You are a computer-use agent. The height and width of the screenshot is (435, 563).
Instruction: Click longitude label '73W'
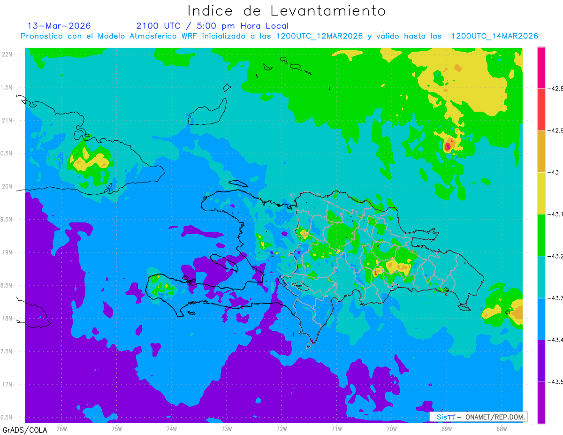pos(227,428)
